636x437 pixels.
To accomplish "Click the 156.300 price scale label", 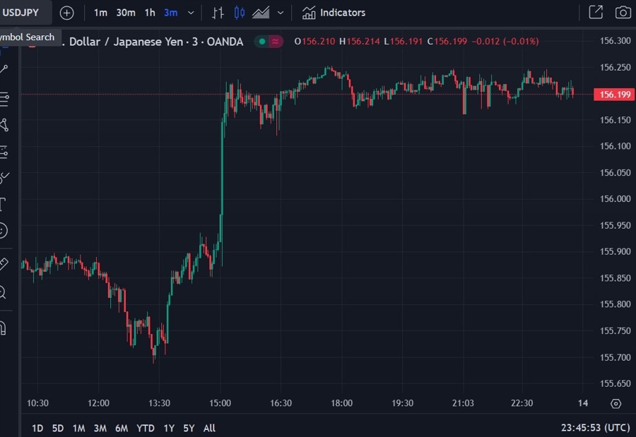I will click(x=616, y=40).
